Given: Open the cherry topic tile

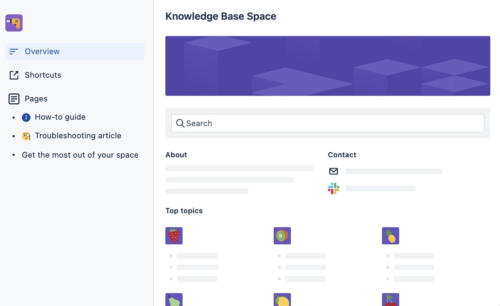Looking at the screenshot, I should click(390, 300).
